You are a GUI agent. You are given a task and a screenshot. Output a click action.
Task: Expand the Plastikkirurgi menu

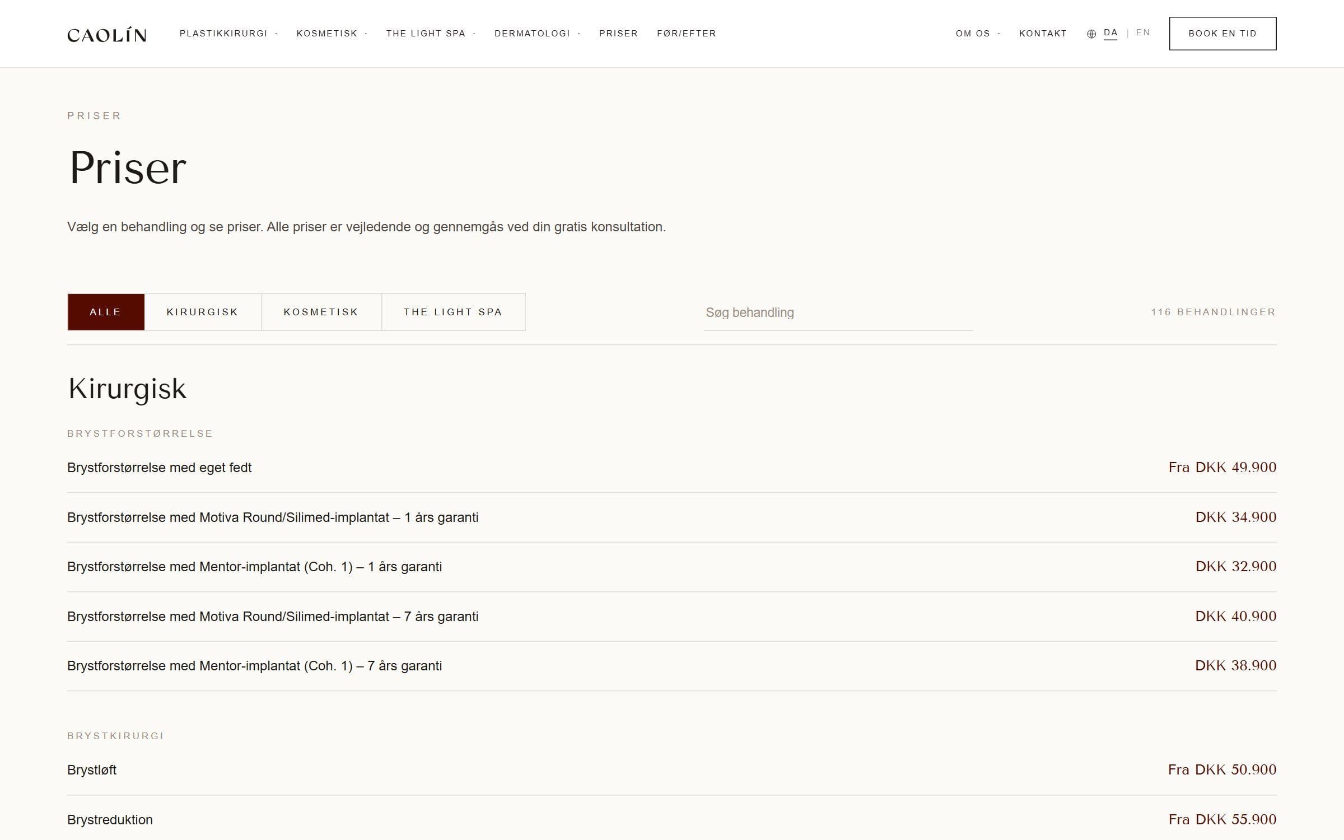click(228, 34)
